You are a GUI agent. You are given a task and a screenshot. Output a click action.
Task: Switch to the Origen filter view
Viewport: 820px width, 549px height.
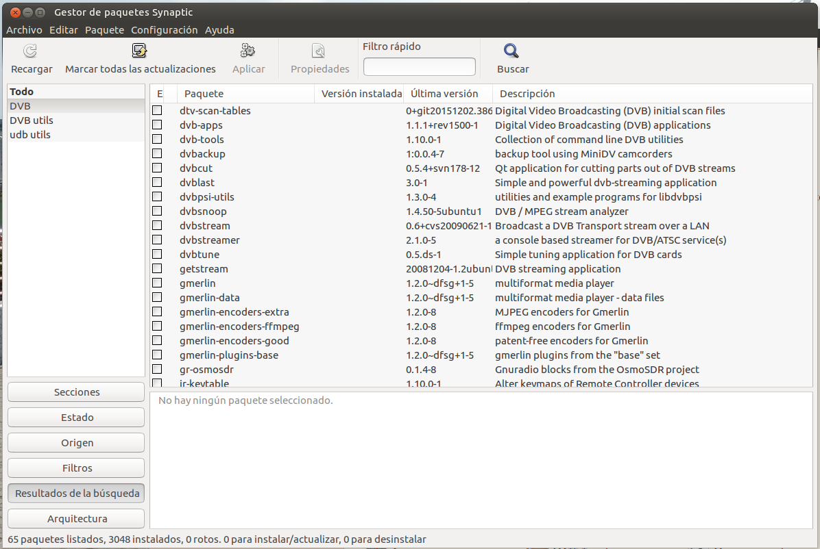(x=76, y=443)
